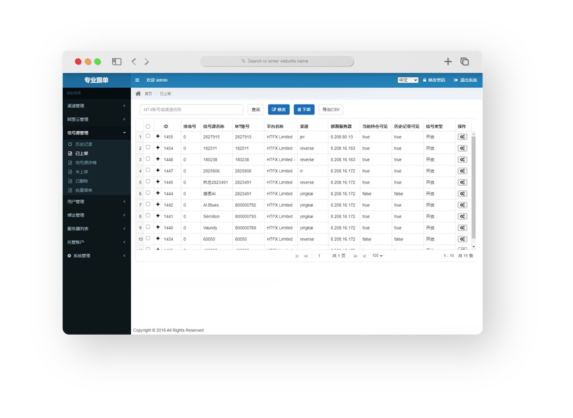Image resolution: width=573 pixels, height=418 pixels.
Task: Check the box for row ID 1448
Action: pyautogui.click(x=148, y=158)
